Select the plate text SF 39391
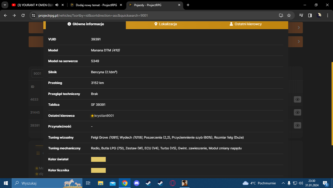Image resolution: width=333 pixels, height=188 pixels. [x=98, y=105]
